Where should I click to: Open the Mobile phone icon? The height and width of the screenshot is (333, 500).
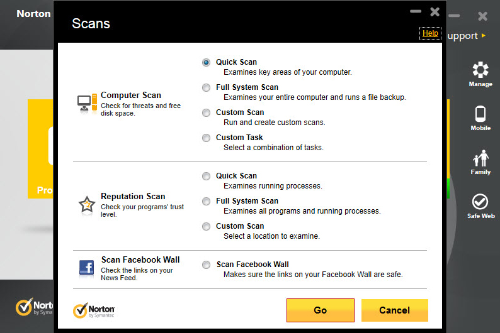(480, 114)
